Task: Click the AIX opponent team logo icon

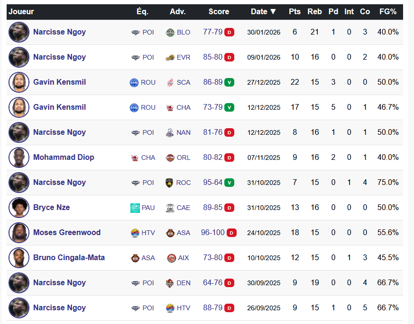Action: click(x=172, y=258)
